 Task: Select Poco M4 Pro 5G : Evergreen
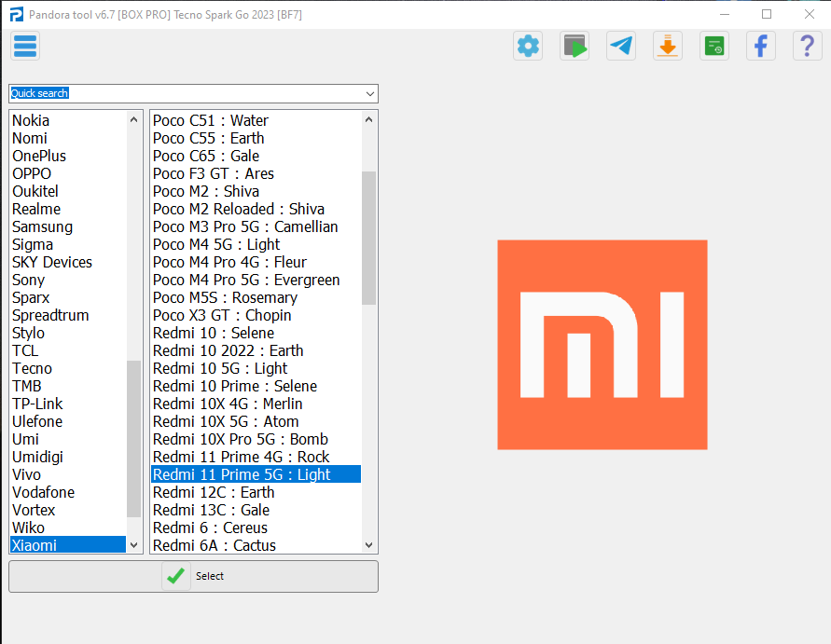tap(256, 280)
